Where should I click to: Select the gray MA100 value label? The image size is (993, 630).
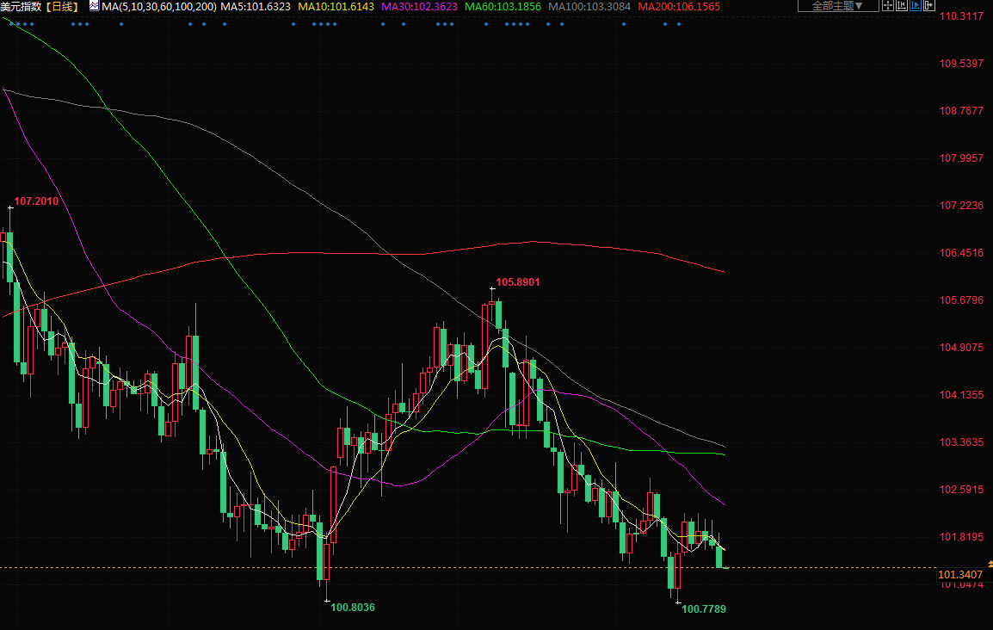[x=589, y=7]
